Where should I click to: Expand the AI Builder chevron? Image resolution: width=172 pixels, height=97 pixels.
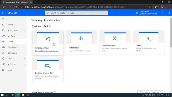tap(24, 64)
